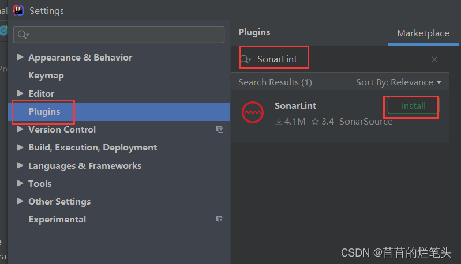Click the SonarSource vendor name
Viewport: 461px width, 264px height.
[366, 122]
